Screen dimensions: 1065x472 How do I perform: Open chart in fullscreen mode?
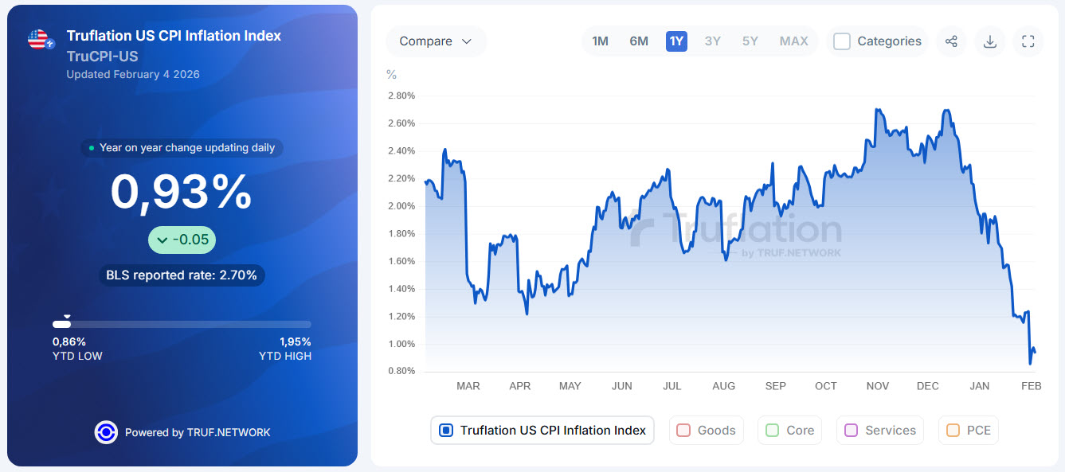(1028, 41)
